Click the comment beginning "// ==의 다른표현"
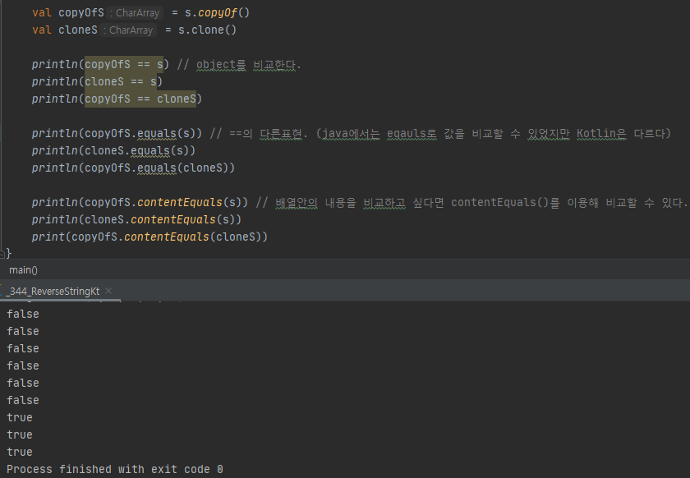 tap(440, 133)
